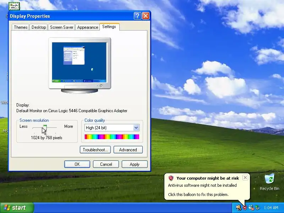Click the Screen resolution slider thumb
Screen dimensions: 284x213
[x=45, y=127]
